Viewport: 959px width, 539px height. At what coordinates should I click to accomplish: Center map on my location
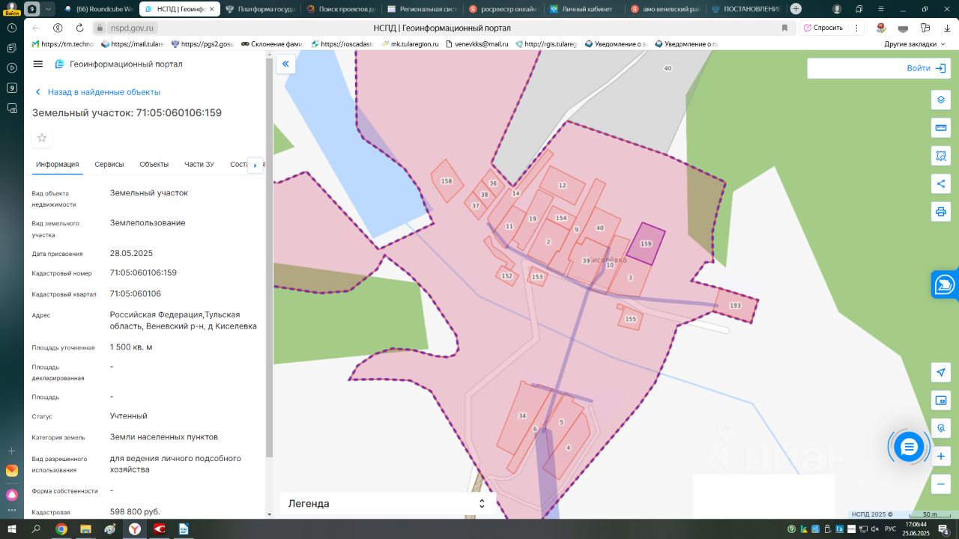click(941, 373)
